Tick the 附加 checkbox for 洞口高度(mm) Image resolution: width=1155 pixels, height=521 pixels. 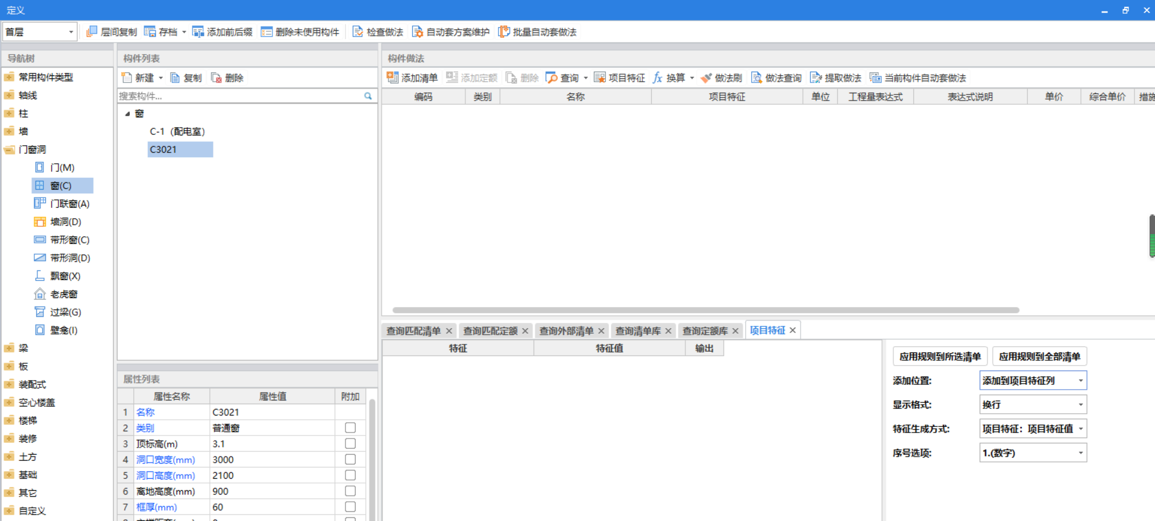[350, 475]
